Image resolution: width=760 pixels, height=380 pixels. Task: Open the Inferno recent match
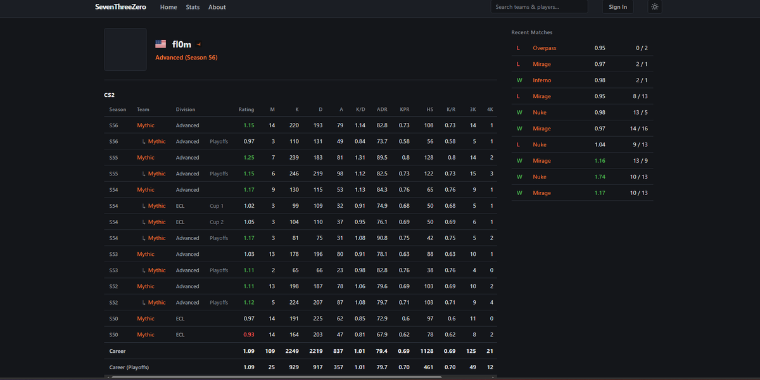[542, 80]
